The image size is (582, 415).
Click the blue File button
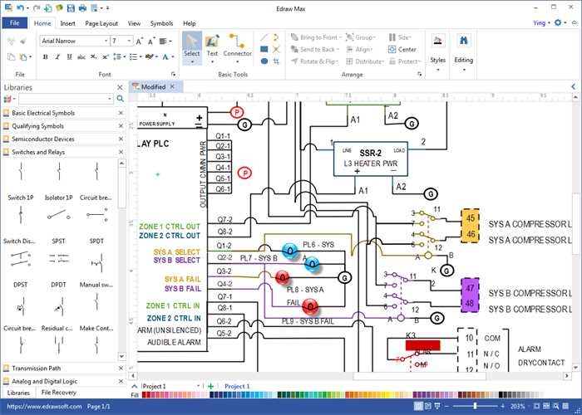[15, 23]
